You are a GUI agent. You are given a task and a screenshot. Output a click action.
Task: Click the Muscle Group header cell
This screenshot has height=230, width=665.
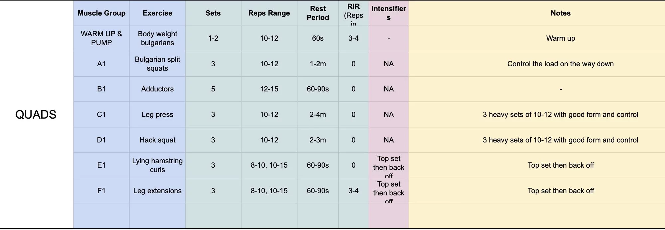101,13
